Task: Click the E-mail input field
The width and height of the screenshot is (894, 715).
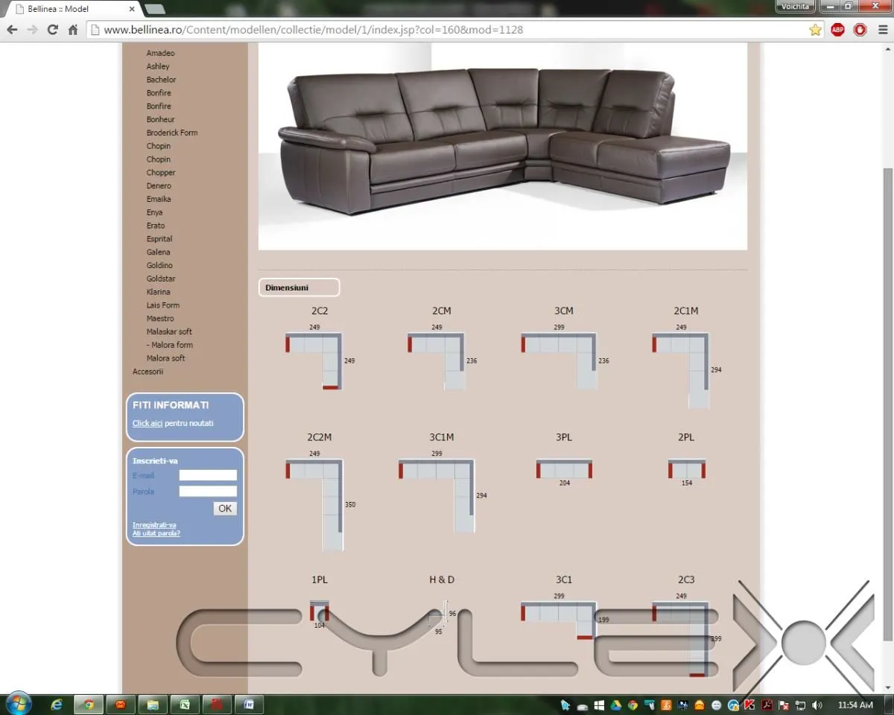Action: point(208,475)
